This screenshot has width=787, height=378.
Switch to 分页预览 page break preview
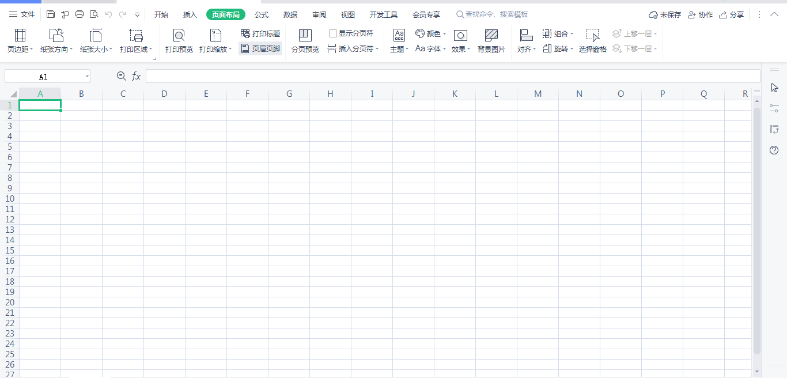tap(305, 41)
